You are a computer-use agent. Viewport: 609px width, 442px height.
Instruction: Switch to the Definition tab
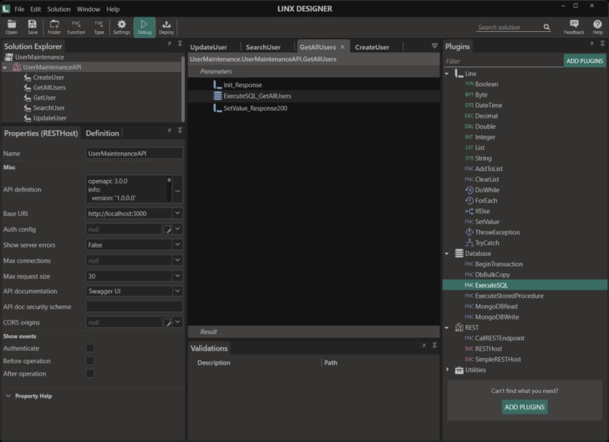tap(102, 133)
